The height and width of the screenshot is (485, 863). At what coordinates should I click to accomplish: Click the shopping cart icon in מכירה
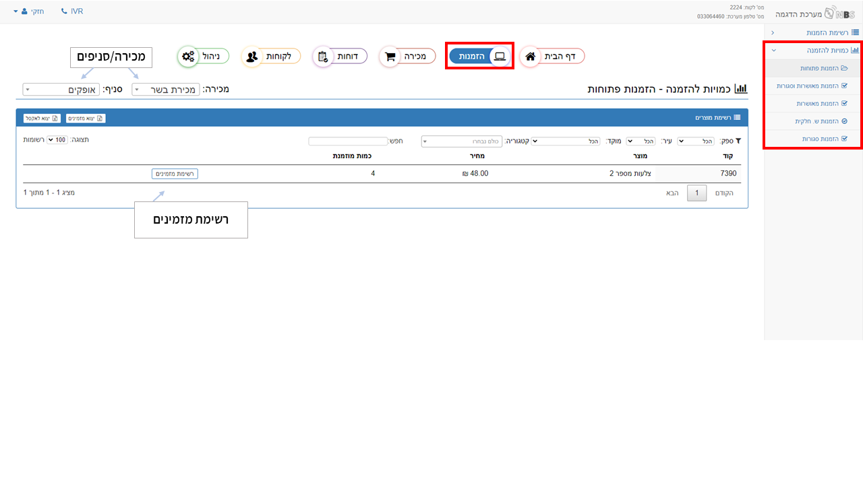390,57
